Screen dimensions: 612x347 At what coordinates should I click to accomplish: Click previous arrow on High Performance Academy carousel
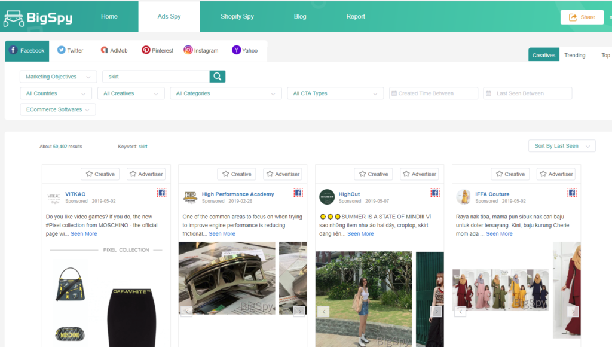tap(186, 311)
